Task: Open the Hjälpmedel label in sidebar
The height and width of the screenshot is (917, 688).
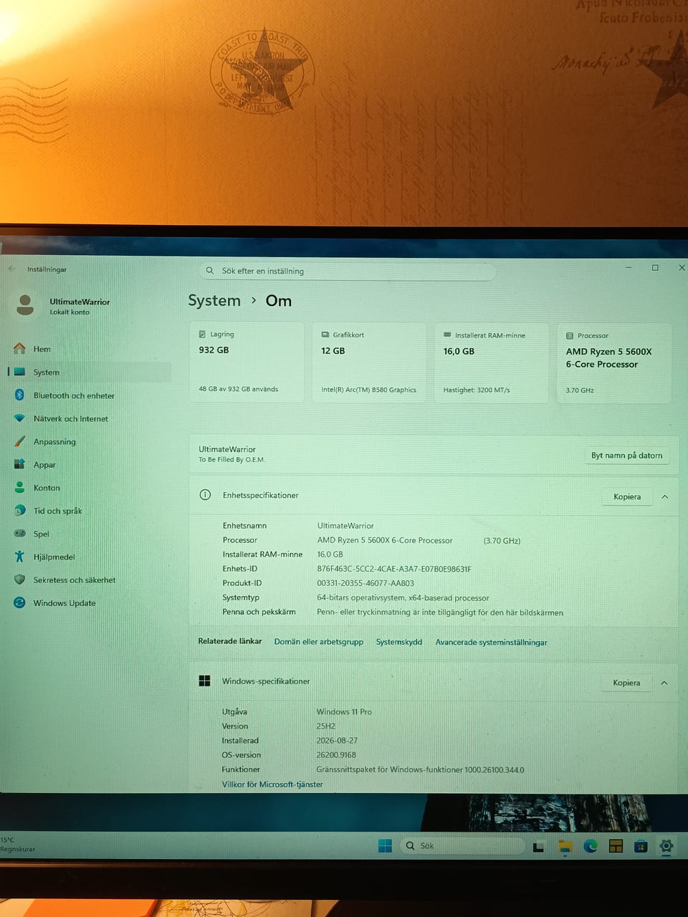Action: coord(54,557)
